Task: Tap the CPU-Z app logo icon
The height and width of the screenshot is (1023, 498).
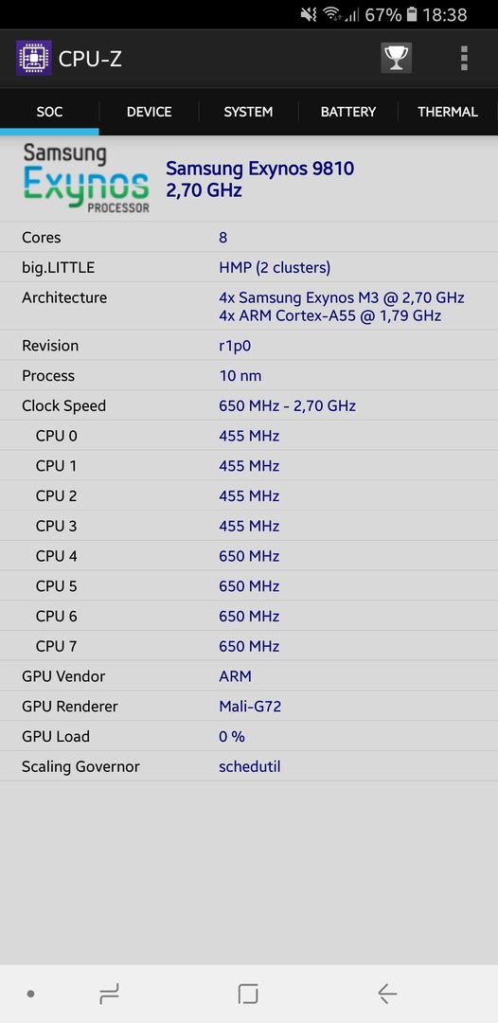Action: coord(34,58)
